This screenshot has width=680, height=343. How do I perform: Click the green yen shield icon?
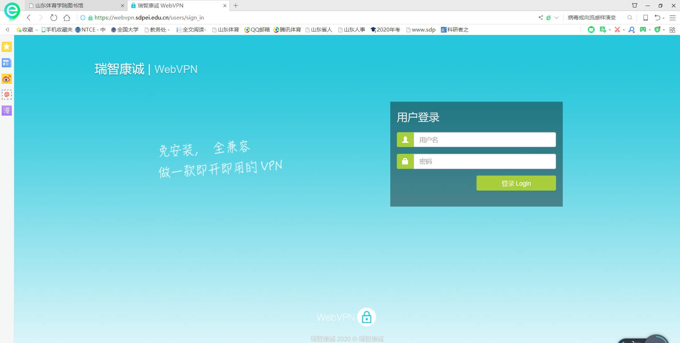click(x=657, y=30)
